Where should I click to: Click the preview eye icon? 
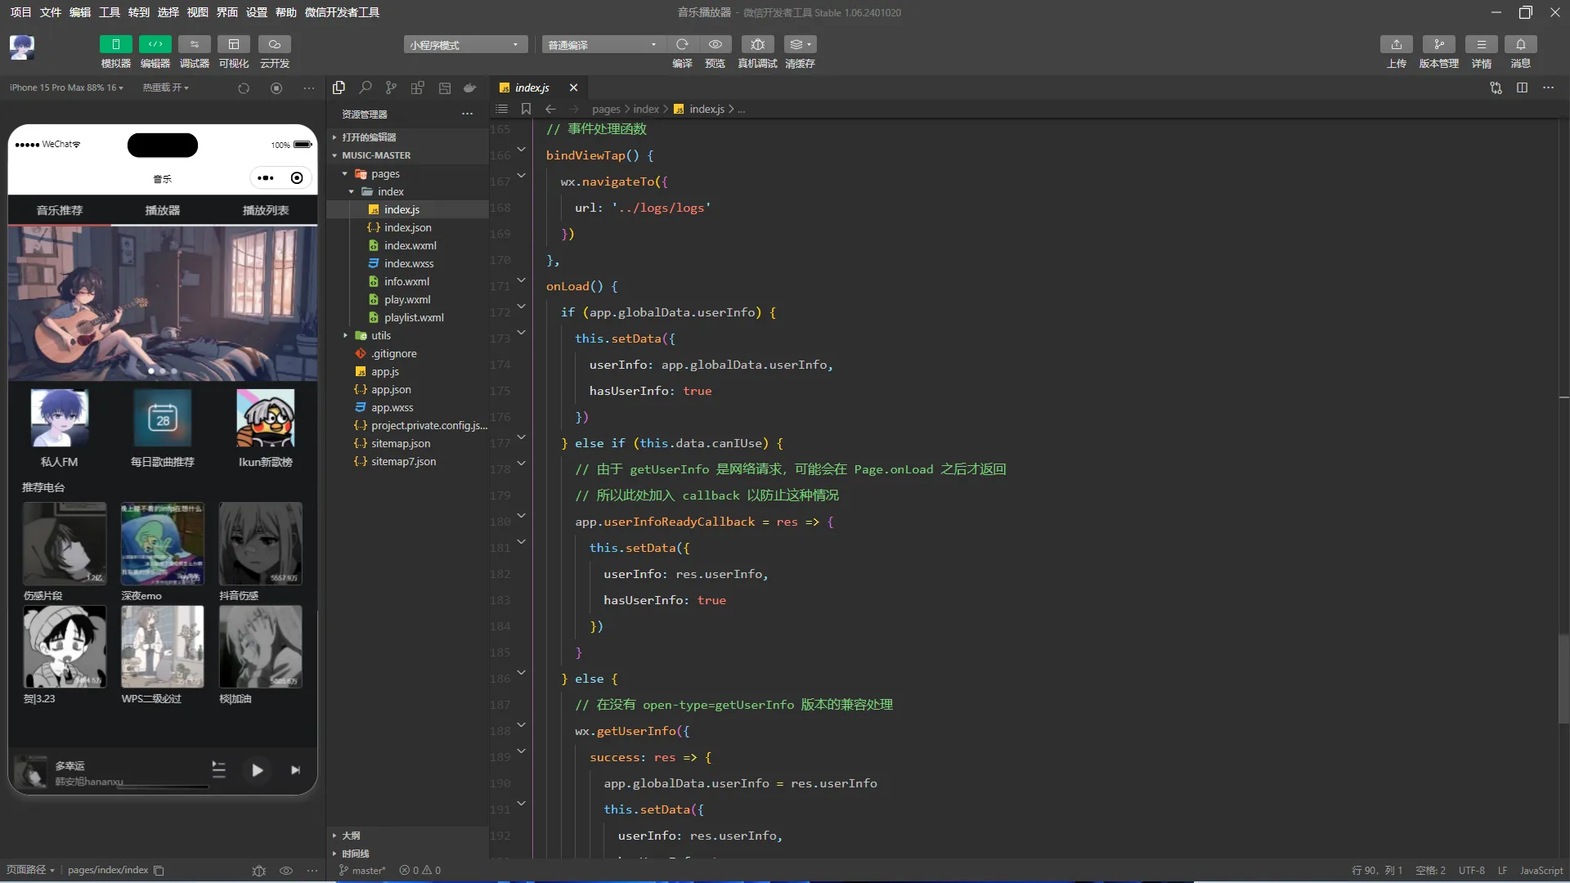pyautogui.click(x=715, y=44)
